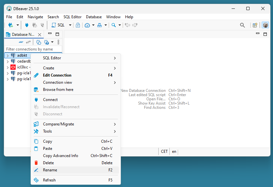Open the search magnifier dropdown arrow
Image resolution: width=273 pixels, height=187 pixels.
tap(120, 25)
